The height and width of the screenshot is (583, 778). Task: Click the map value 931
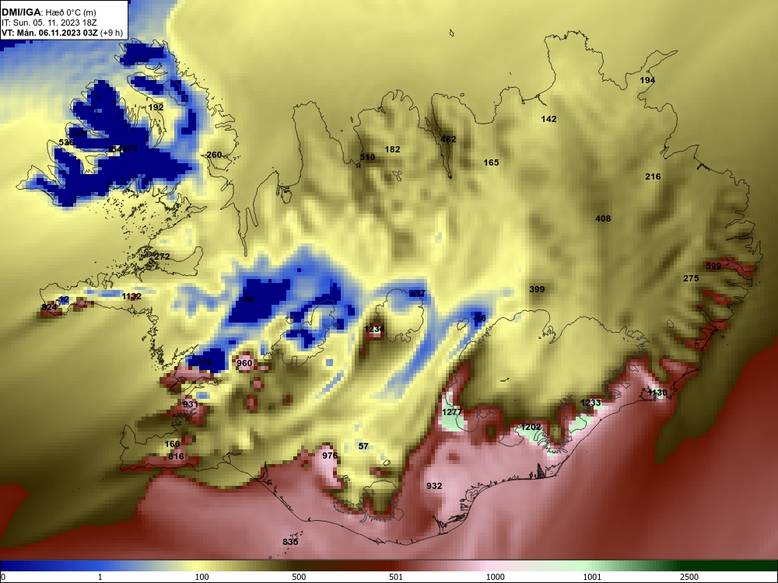click(x=190, y=404)
